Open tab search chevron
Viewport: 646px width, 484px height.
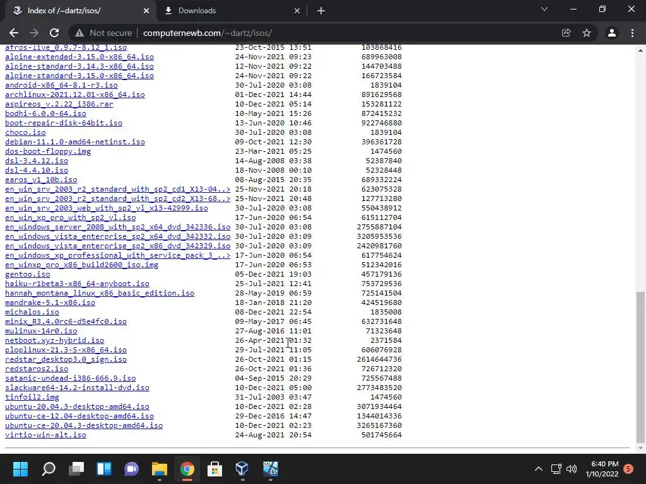544,9
